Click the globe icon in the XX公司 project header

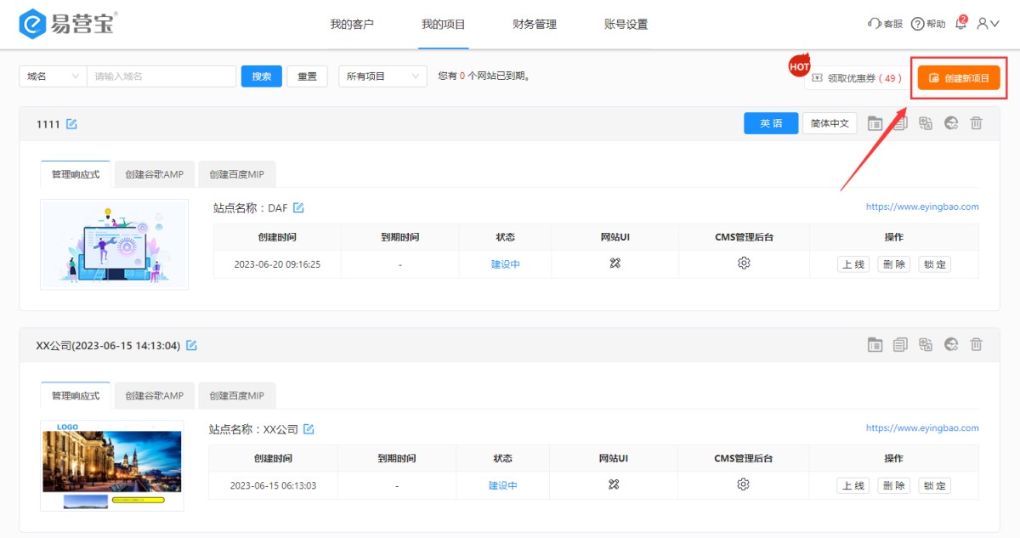point(951,344)
